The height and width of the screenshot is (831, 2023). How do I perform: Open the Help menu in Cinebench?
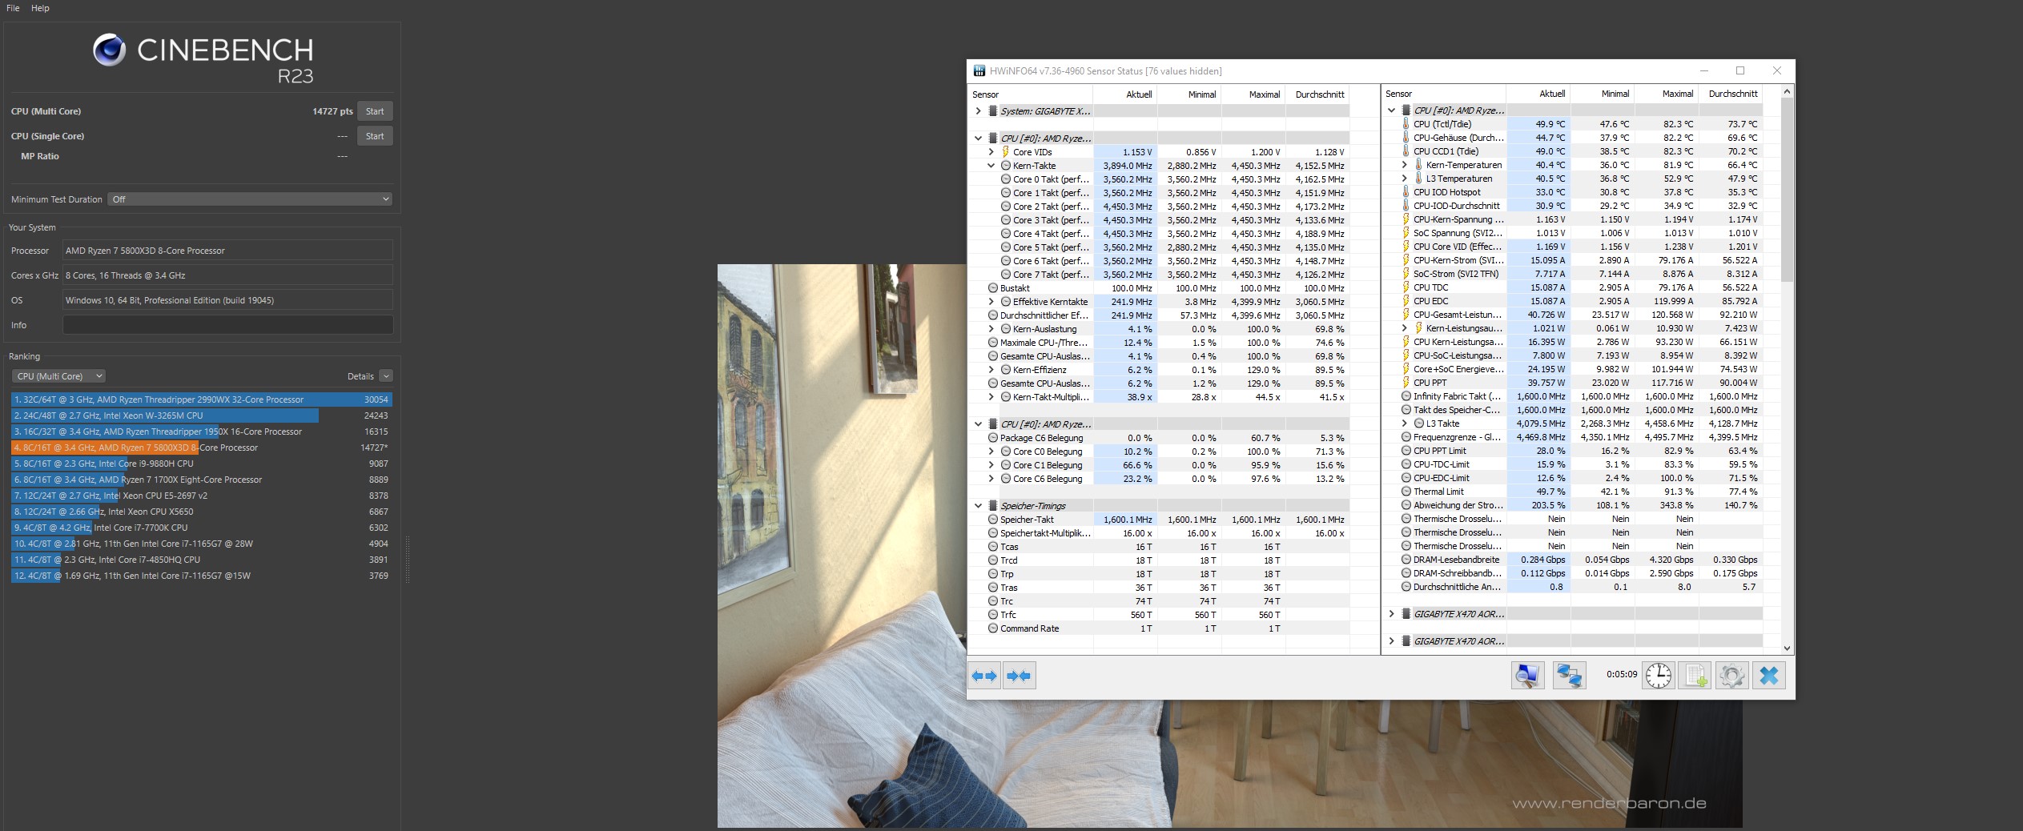[x=40, y=8]
